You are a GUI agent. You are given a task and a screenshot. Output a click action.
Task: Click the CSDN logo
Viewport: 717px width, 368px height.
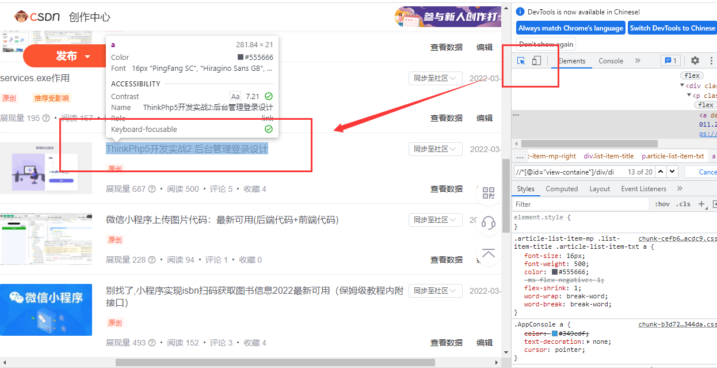coord(37,17)
